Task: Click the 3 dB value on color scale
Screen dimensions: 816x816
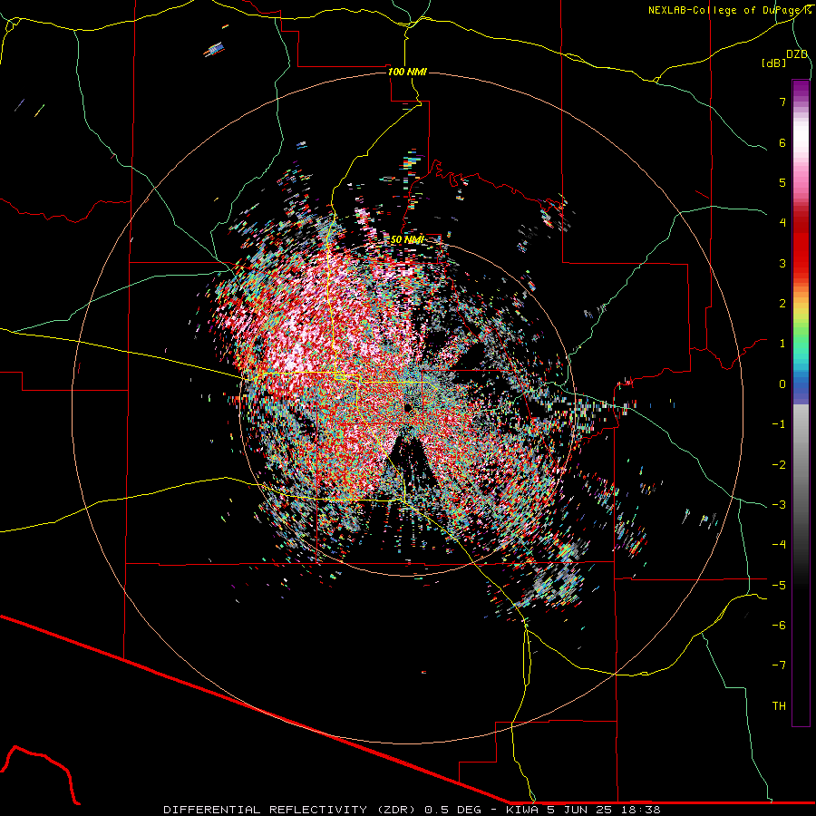Action: click(782, 263)
